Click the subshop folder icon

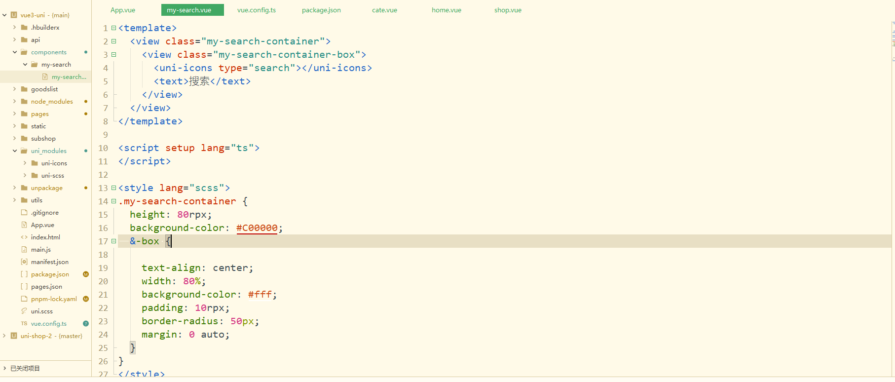pos(24,139)
